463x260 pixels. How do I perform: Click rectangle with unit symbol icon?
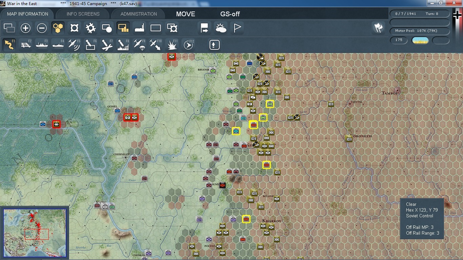(172, 28)
